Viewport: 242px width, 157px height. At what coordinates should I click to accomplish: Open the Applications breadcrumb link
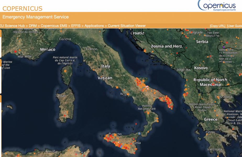[94, 26]
